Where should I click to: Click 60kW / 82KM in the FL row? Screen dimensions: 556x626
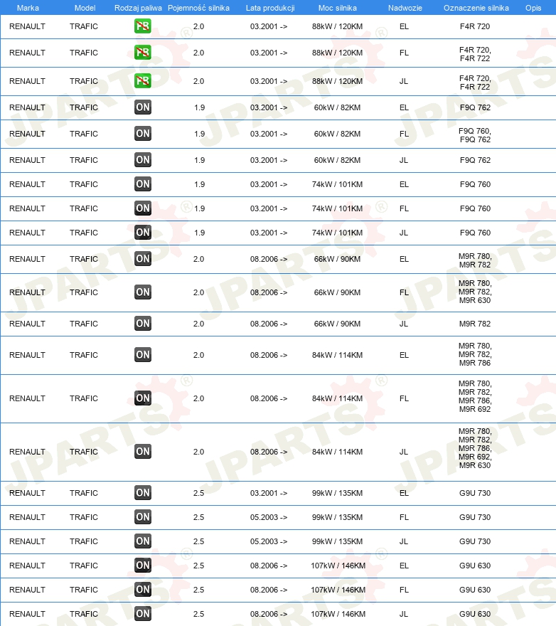[x=337, y=134]
